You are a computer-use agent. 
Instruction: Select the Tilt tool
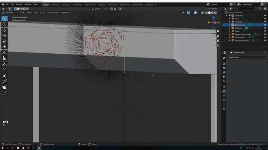click(5, 81)
